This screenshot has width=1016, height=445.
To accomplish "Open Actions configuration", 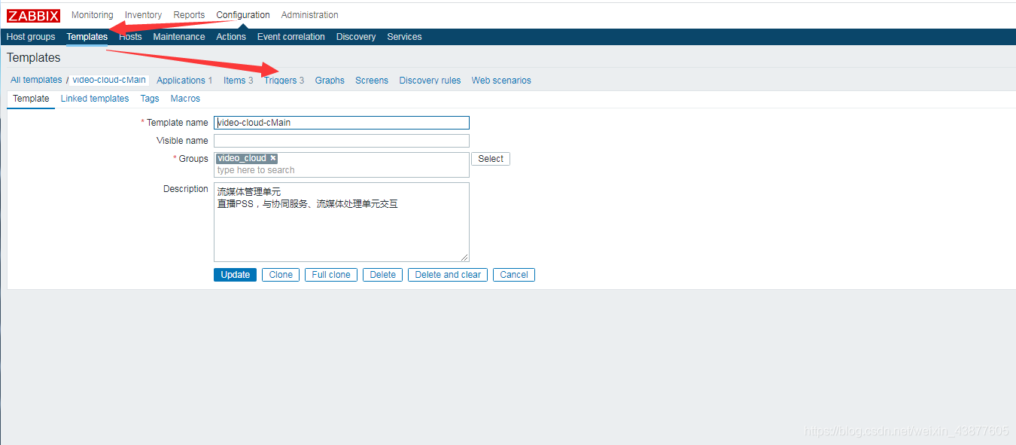I will tap(231, 37).
